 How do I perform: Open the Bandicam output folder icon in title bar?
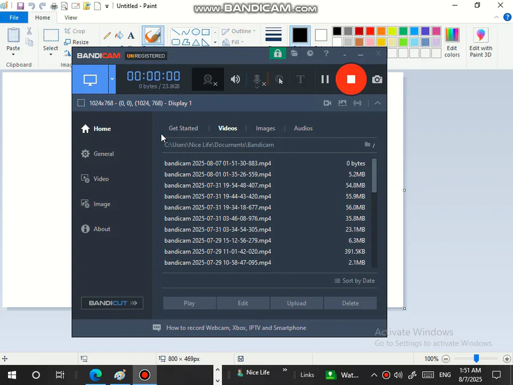coord(294,54)
